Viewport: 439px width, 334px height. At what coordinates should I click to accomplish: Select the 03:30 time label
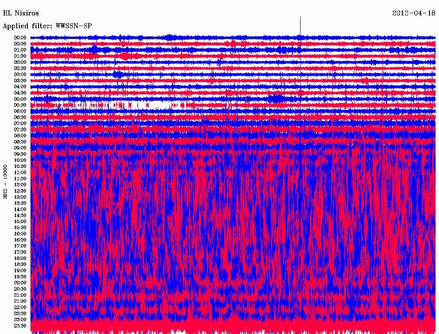coord(20,81)
